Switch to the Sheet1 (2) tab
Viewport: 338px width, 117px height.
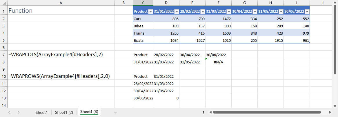coord(64,112)
